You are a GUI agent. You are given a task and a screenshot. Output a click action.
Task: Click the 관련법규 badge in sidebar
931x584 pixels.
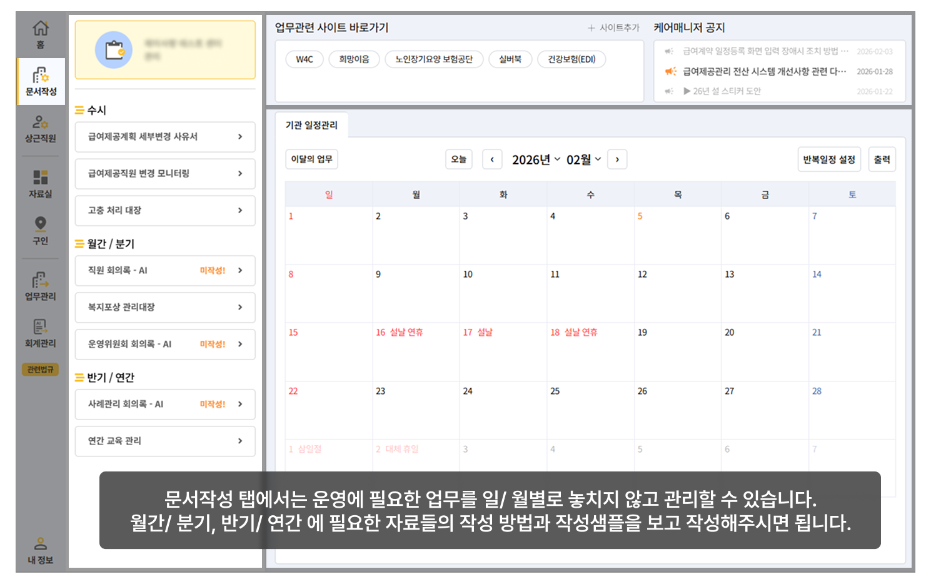tap(41, 370)
